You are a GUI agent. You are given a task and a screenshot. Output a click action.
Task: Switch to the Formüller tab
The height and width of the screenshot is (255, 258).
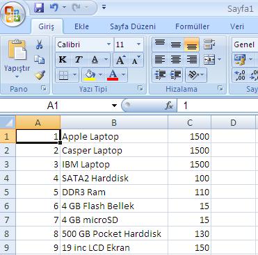[192, 26]
